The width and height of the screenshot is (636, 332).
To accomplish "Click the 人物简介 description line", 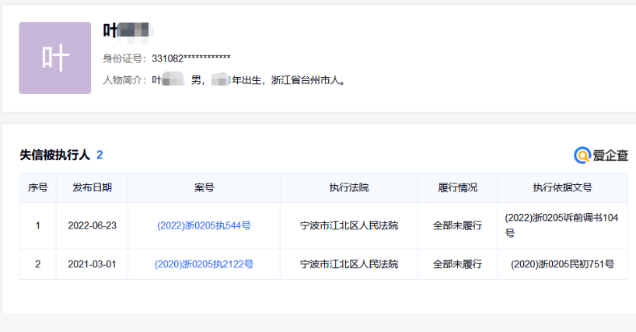I will click(x=224, y=80).
